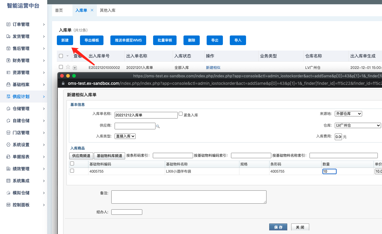This screenshot has height=234, width=382.
Task: Click the 按条形码索引 search field
Action: tap(173, 155)
